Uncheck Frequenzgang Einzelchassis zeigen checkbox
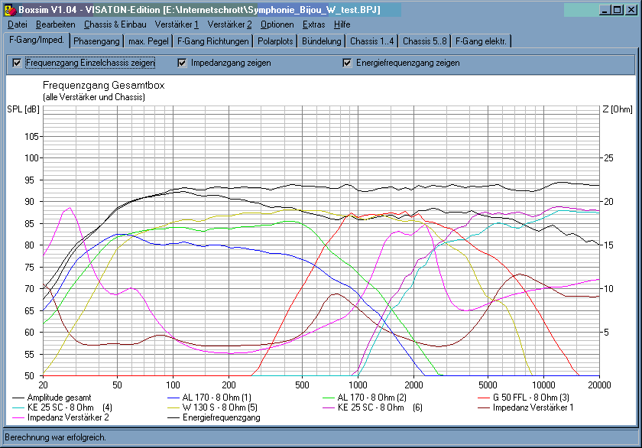 (17, 63)
